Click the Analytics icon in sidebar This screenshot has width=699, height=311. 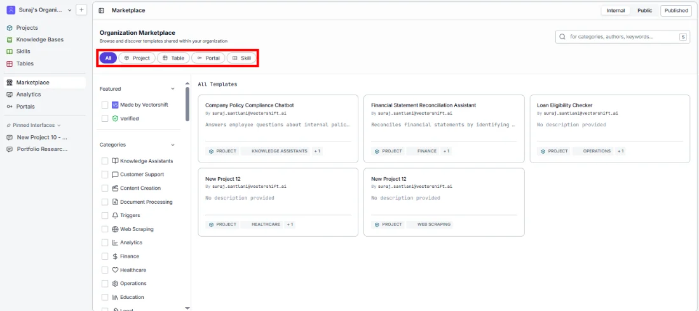pos(10,95)
